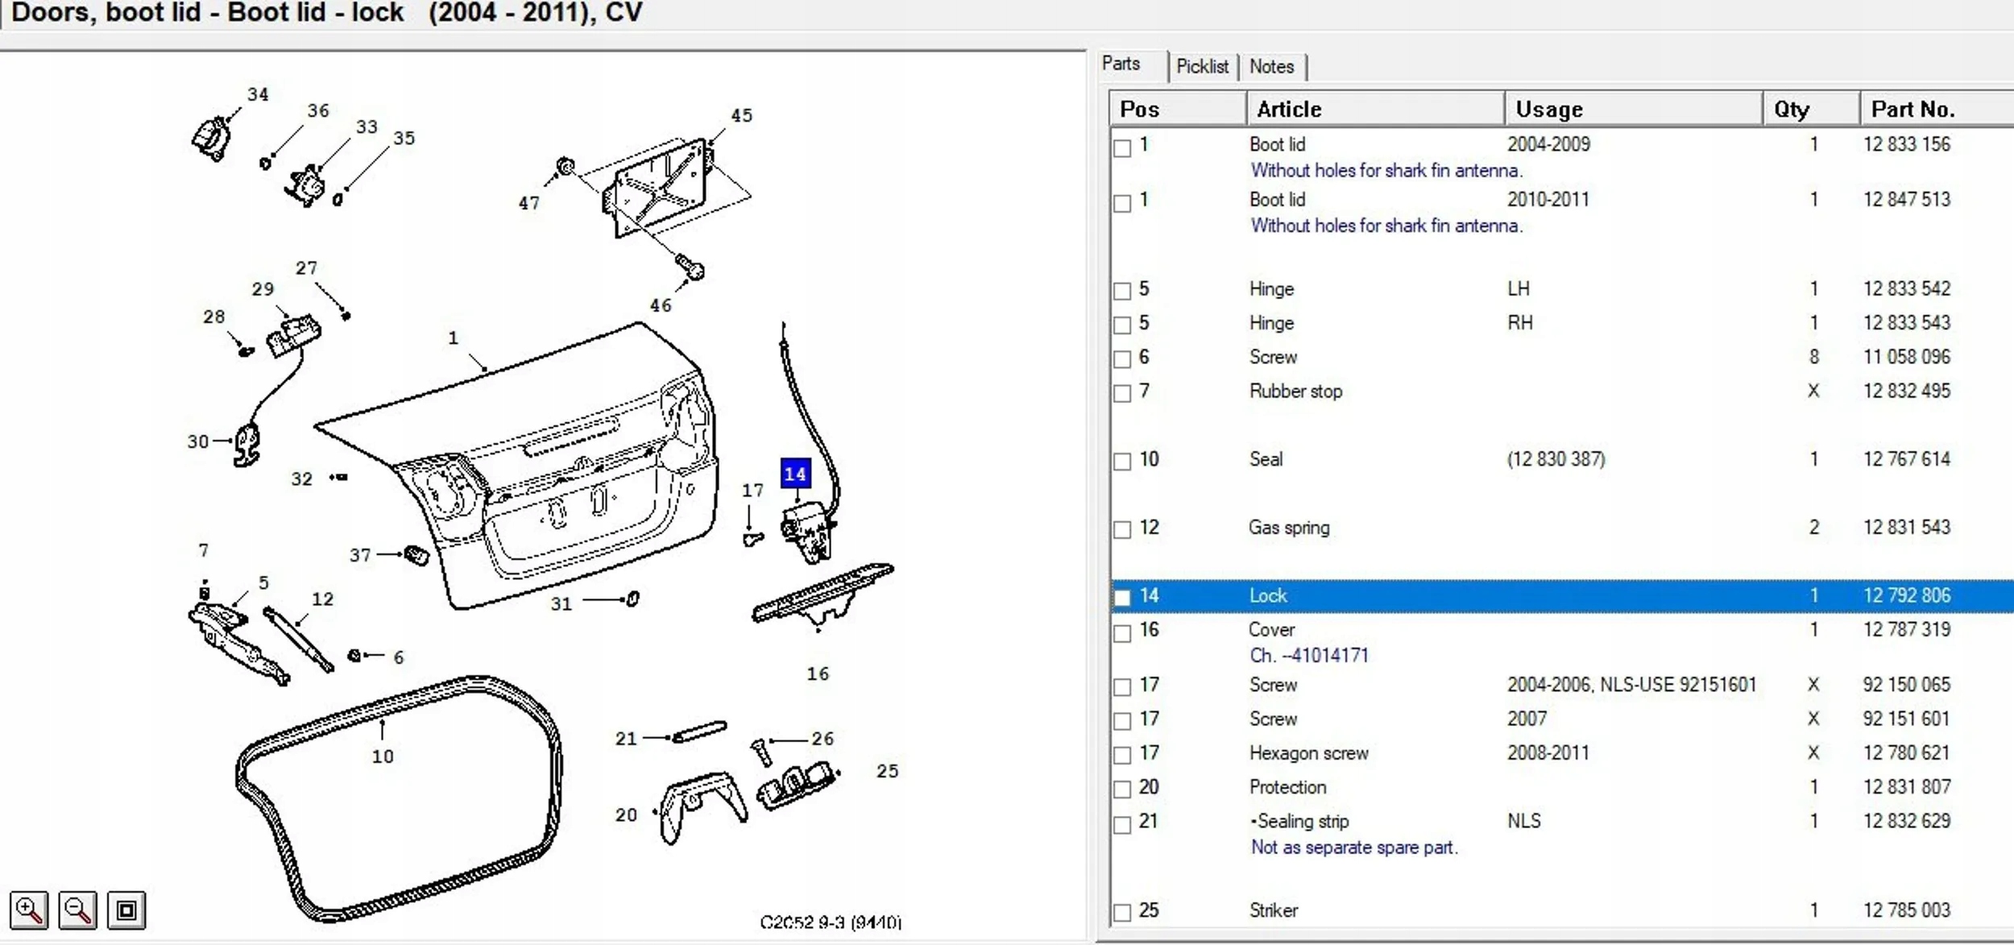Enable checkbox for Striker row 25
Screen dimensions: 2014x945
coord(1122,913)
